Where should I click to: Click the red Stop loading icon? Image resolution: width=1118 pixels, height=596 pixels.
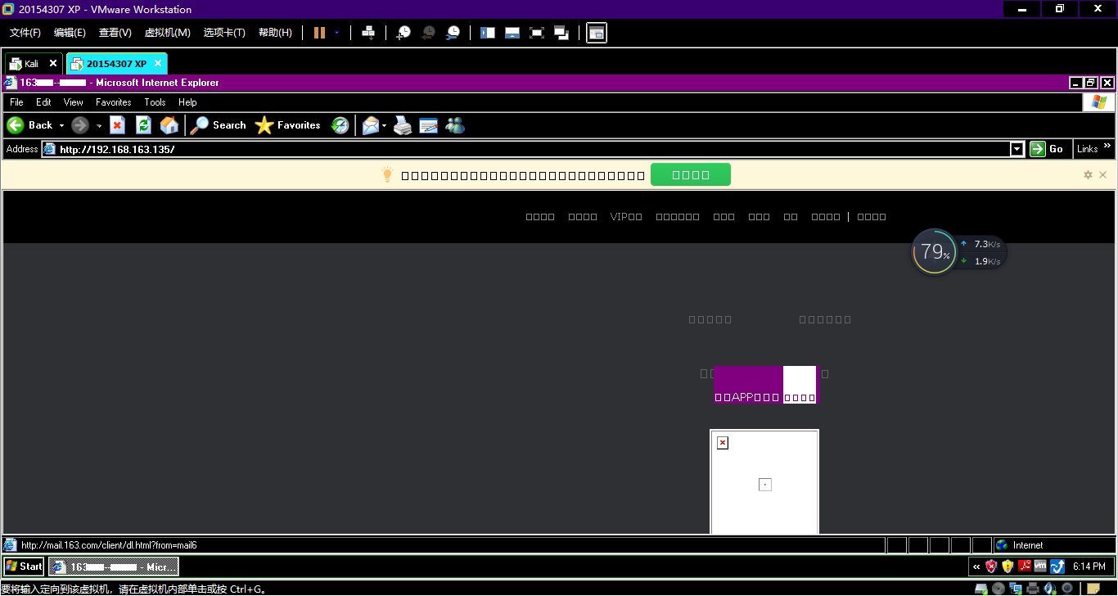coord(117,125)
